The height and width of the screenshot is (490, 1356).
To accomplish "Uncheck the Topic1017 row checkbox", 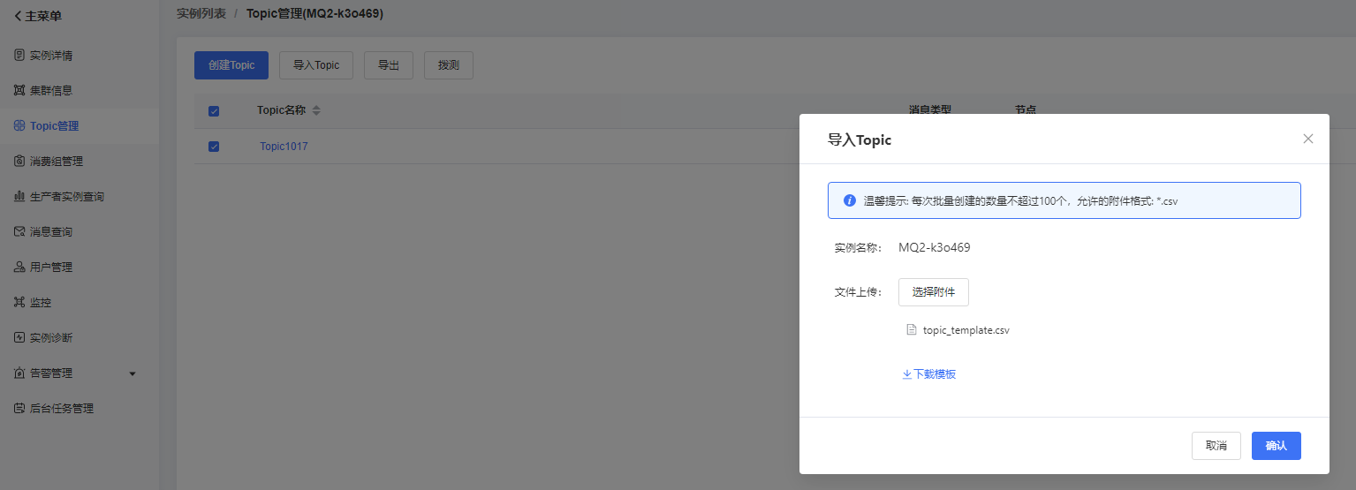I will point(214,147).
